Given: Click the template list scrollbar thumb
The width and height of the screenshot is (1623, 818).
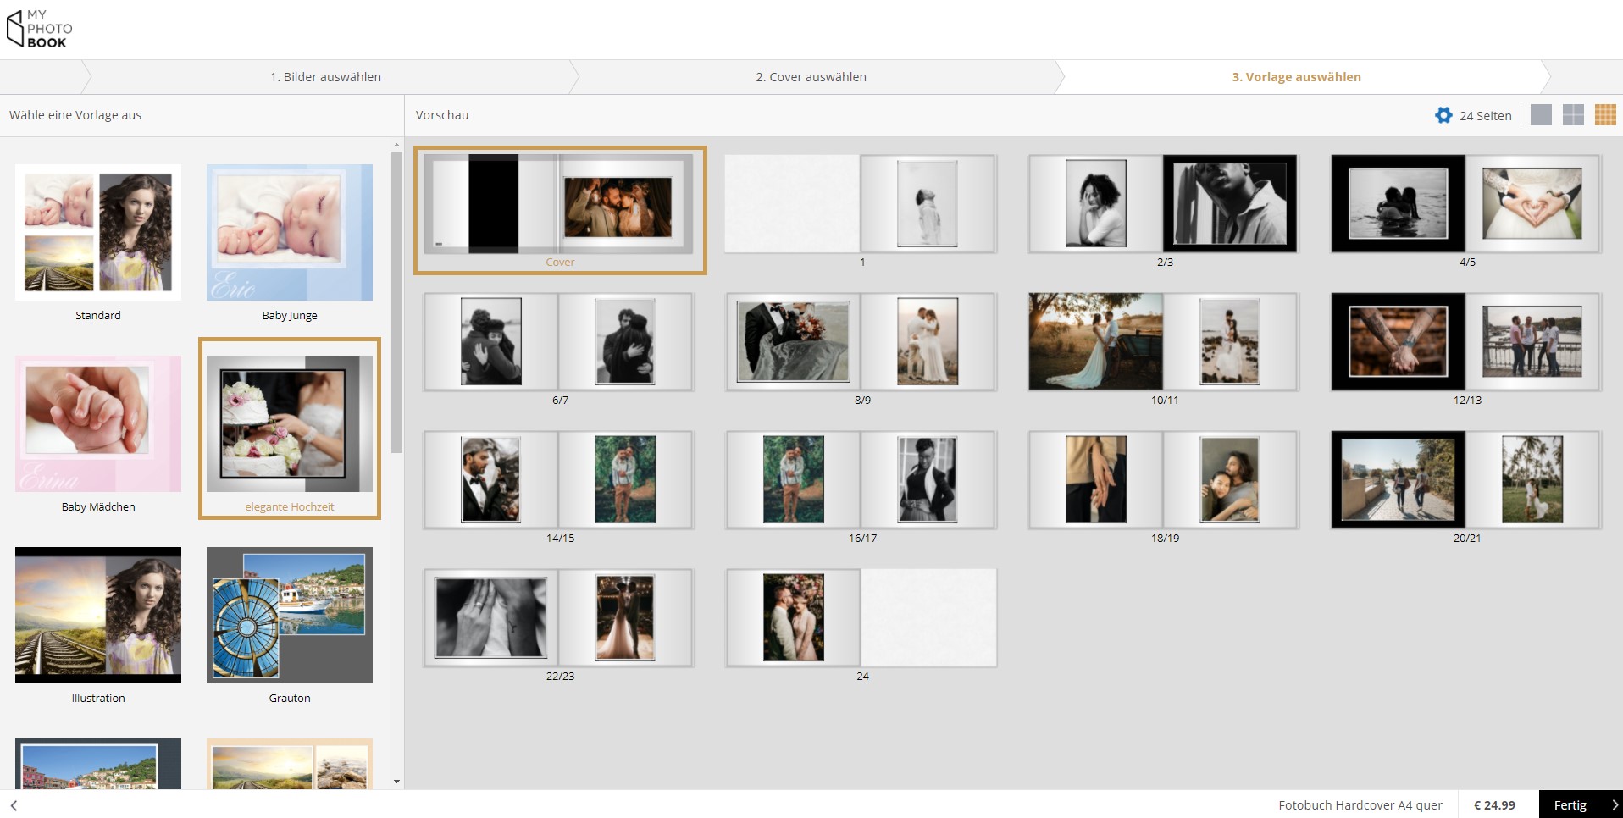Looking at the screenshot, I should pyautogui.click(x=396, y=302).
